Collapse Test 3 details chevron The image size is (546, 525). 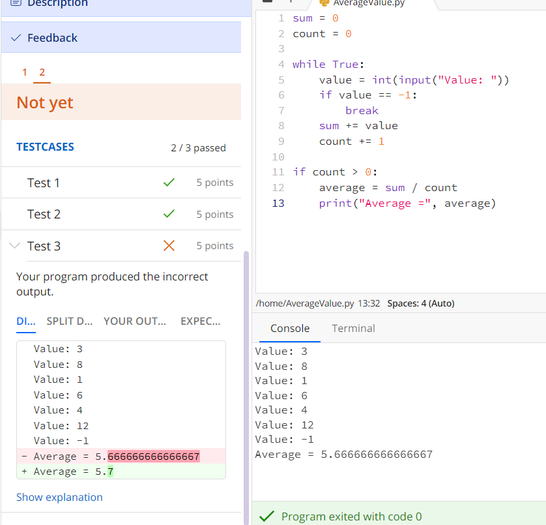(14, 245)
